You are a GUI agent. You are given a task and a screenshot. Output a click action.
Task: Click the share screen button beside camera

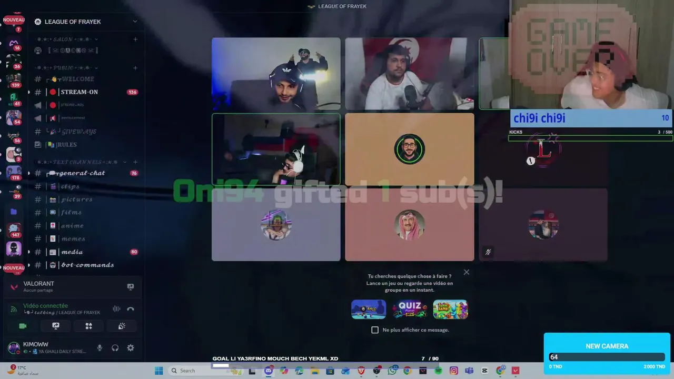[x=56, y=326]
